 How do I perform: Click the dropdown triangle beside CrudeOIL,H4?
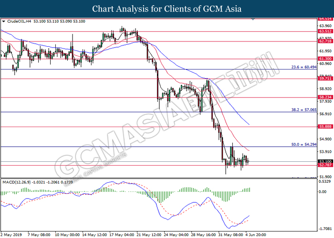(3, 21)
